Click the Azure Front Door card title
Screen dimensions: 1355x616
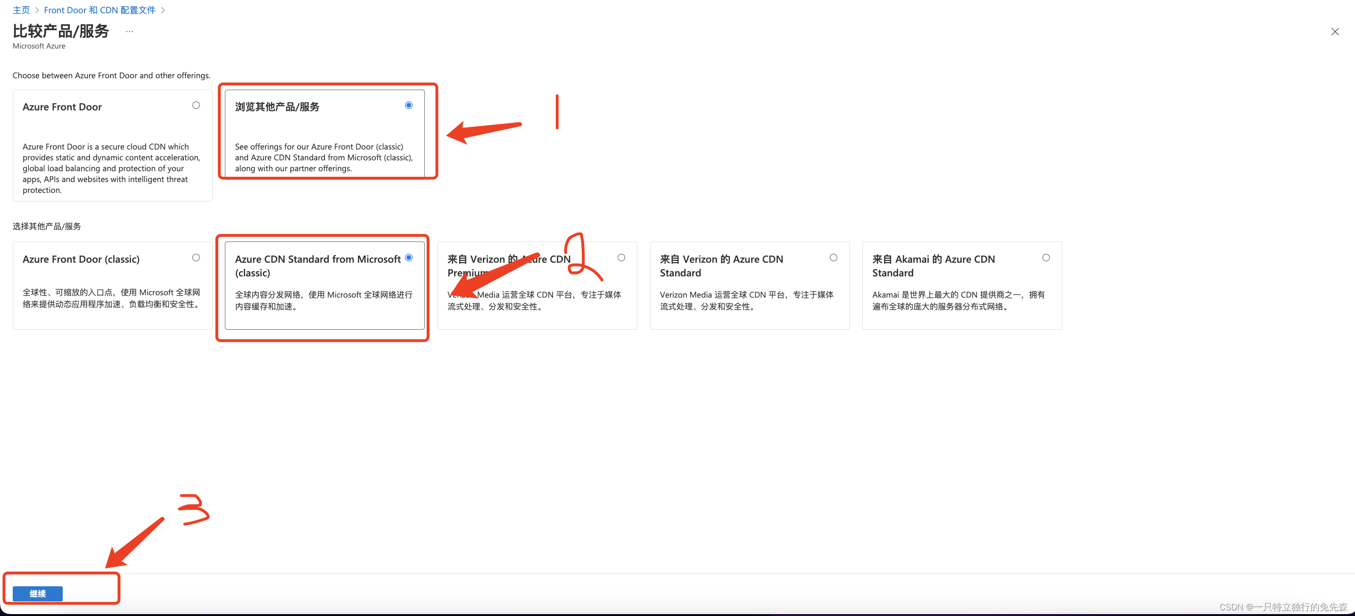click(62, 107)
